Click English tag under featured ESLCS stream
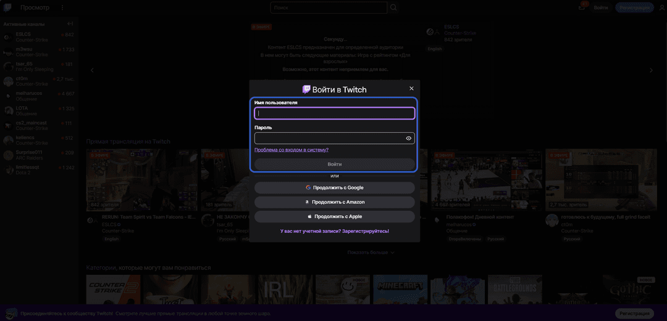667x321 pixels. (435, 49)
